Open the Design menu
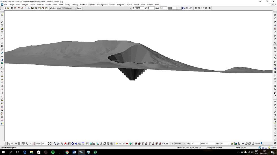The width and height of the screenshot is (277, 155). tap(12, 5)
